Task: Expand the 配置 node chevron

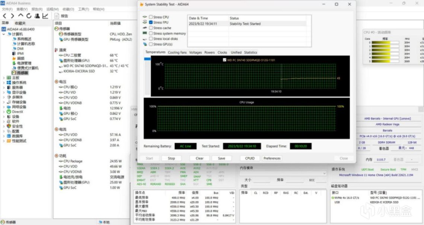Action: point(4,131)
